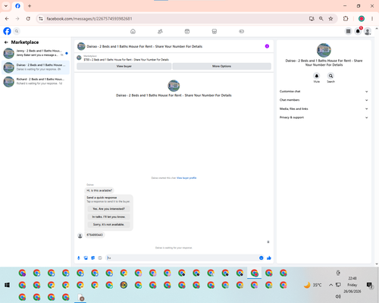Image resolution: width=379 pixels, height=303 pixels.
Task: Open weather widget showing 35°C
Action: click(x=312, y=285)
